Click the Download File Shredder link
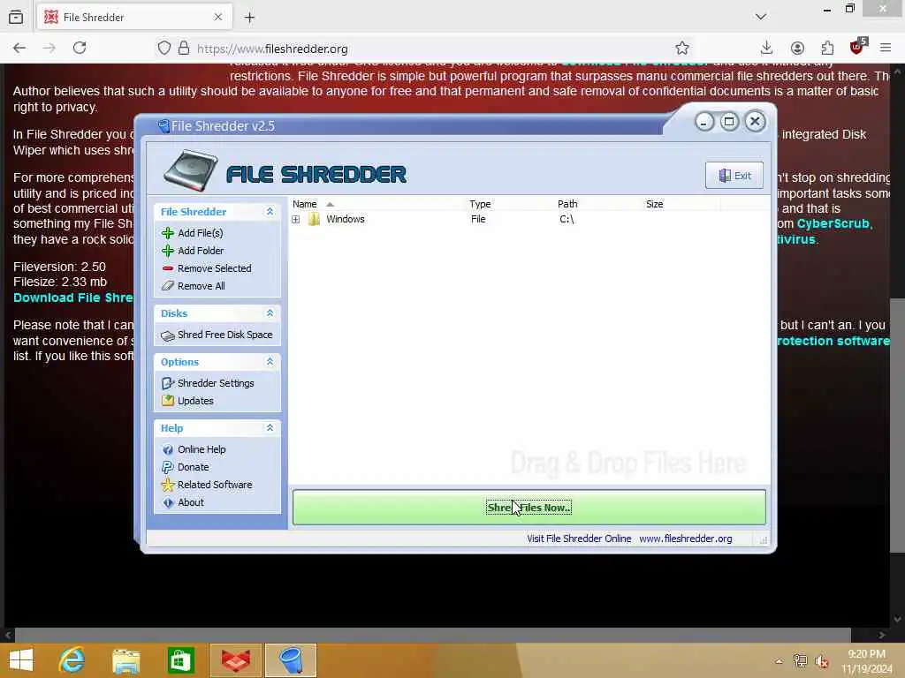The image size is (905, 678). [73, 298]
